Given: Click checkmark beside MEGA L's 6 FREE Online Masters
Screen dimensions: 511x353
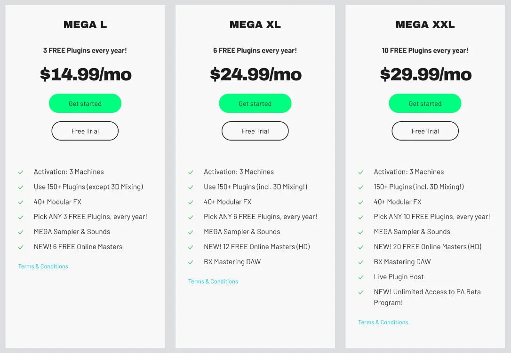Looking at the screenshot, I should [x=21, y=247].
